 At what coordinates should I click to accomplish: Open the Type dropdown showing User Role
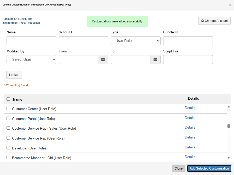136,41
